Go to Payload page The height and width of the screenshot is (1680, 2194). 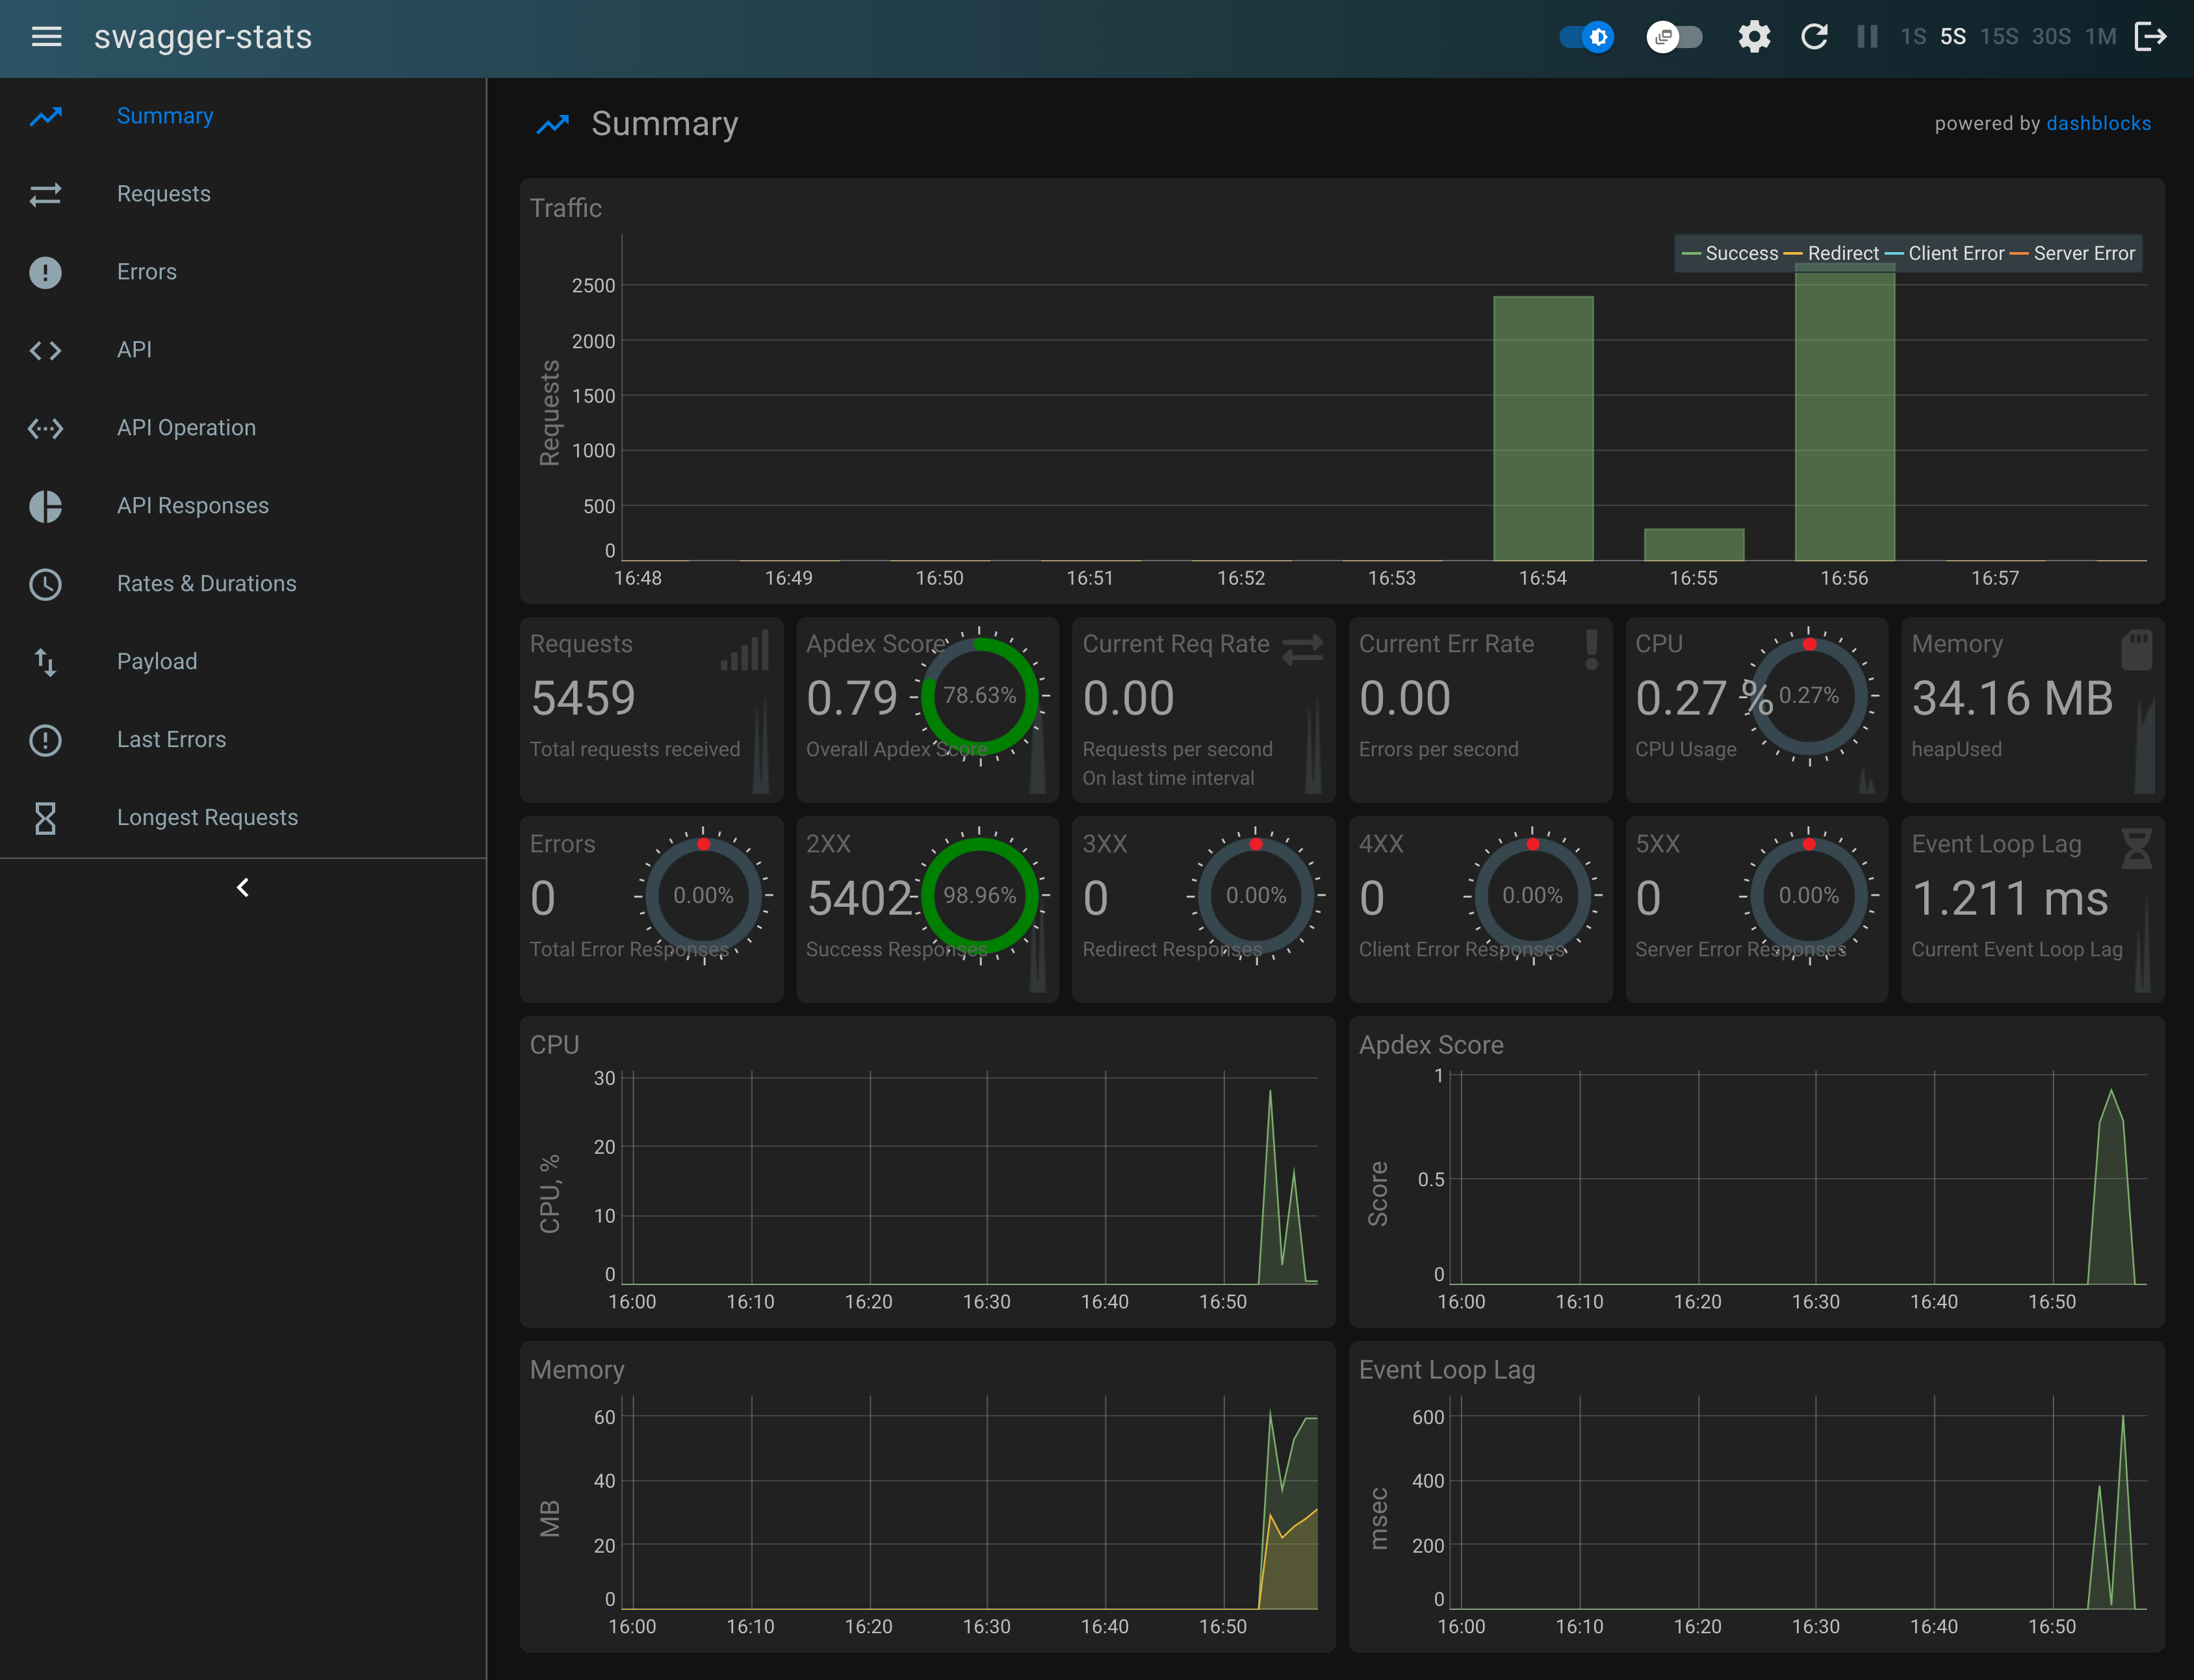[x=243, y=662]
